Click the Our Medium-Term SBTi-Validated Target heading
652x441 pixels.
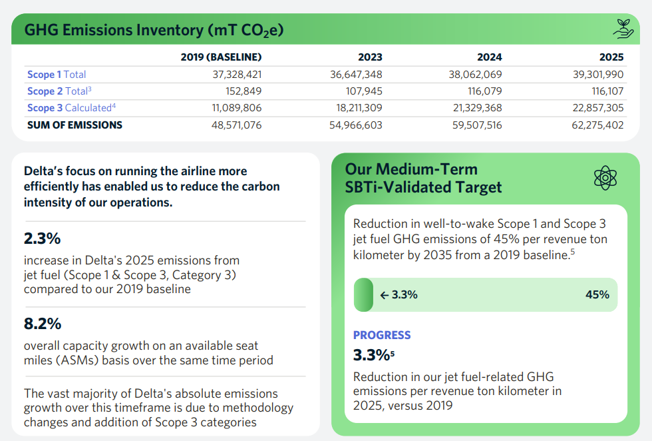tap(423, 178)
